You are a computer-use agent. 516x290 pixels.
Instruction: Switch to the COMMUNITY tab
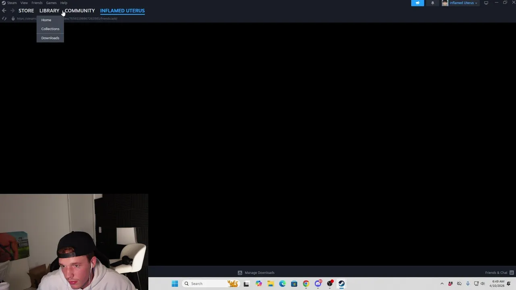80,10
